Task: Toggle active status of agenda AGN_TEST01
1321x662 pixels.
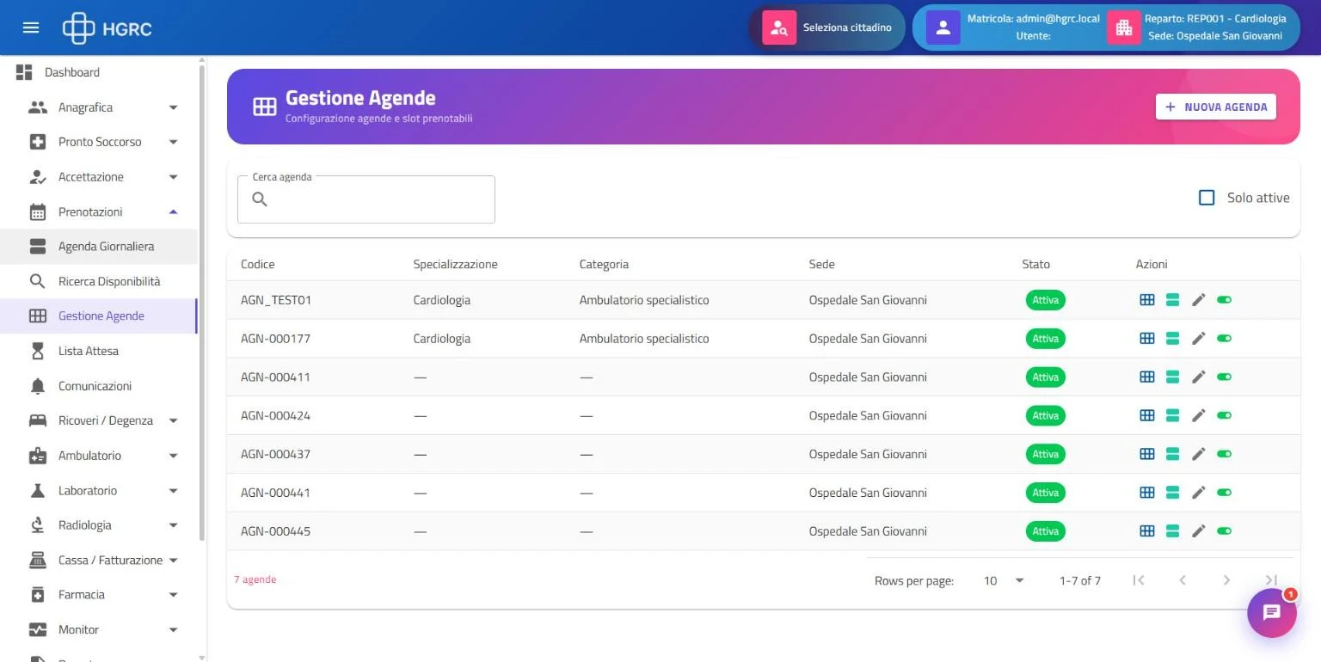Action: point(1225,300)
